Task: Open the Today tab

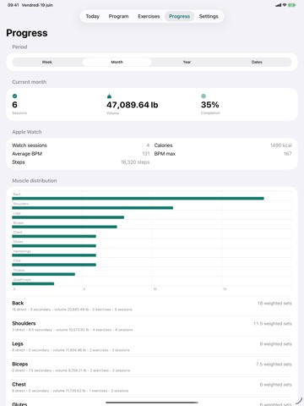Action: pos(93,16)
